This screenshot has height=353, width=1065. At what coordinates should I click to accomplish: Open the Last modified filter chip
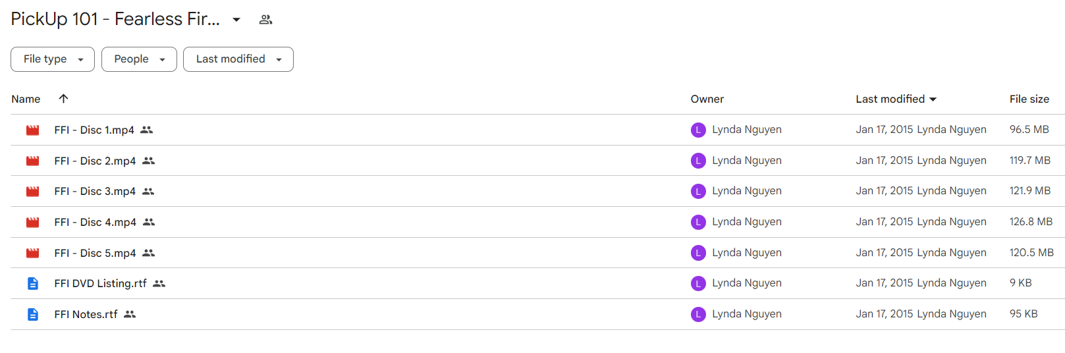(x=238, y=59)
